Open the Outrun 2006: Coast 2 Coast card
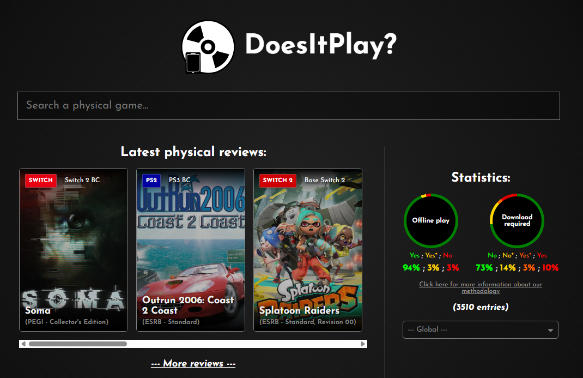583x378 pixels. tap(191, 250)
